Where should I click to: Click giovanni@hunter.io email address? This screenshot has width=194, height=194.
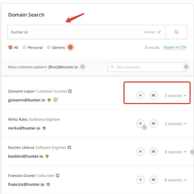[27, 100]
